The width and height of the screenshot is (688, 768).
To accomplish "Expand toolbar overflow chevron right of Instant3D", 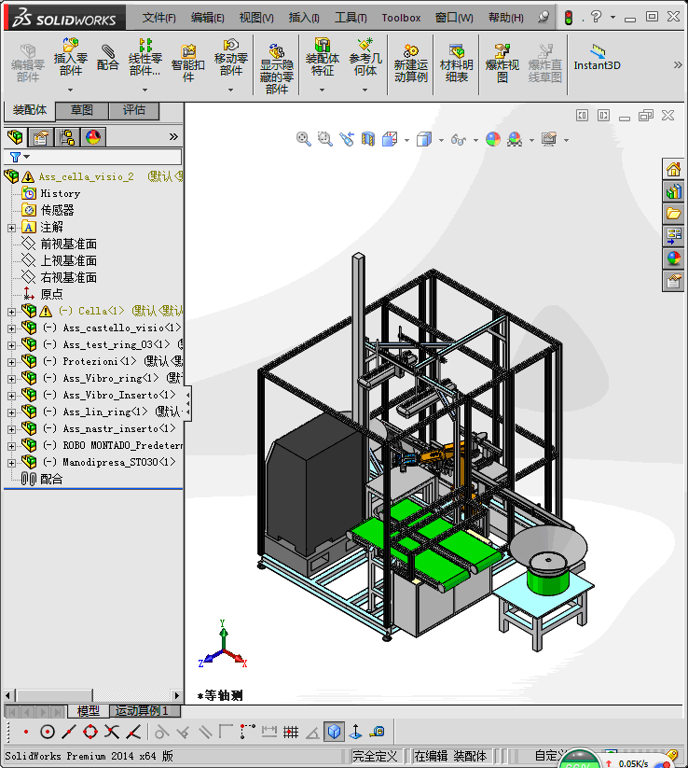I will coord(678,64).
